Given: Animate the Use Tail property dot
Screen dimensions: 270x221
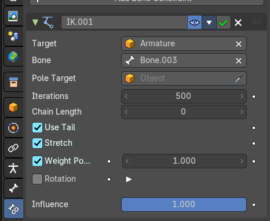Looking at the screenshot, I should (254, 128).
